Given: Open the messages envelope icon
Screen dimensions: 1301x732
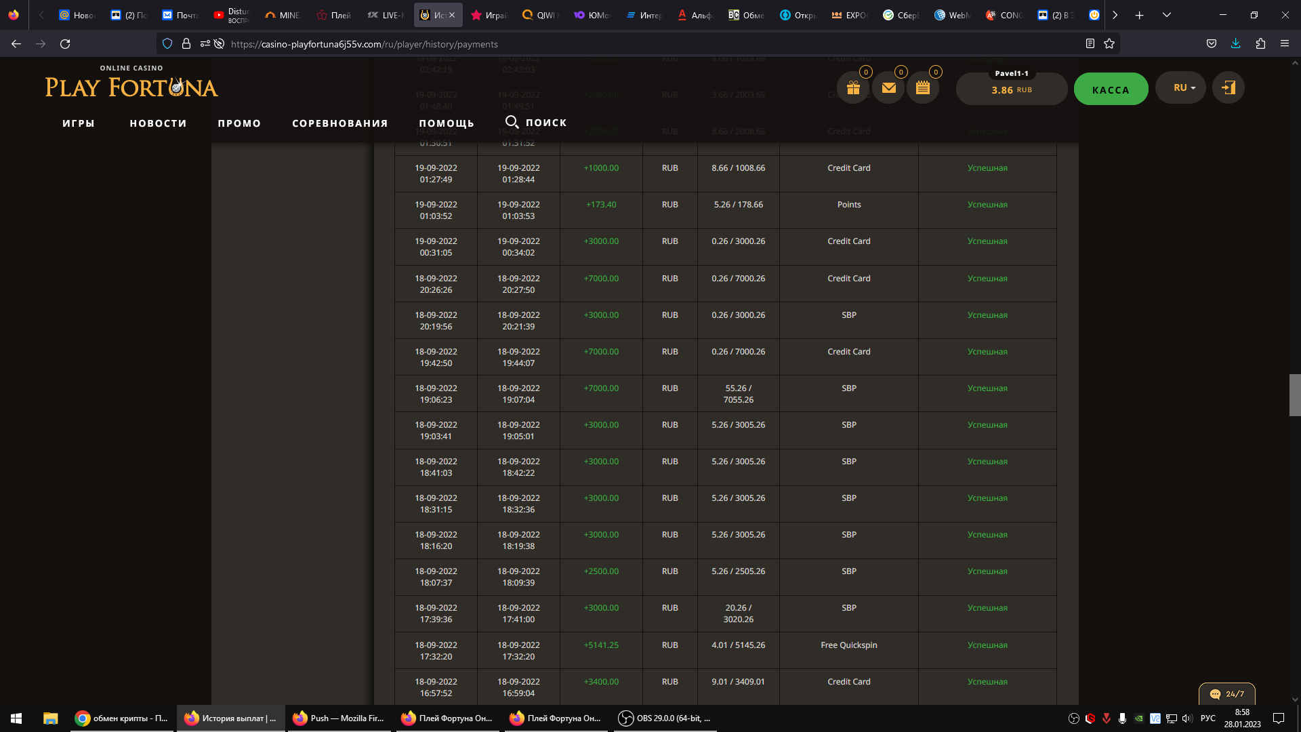Looking at the screenshot, I should pos(888,88).
